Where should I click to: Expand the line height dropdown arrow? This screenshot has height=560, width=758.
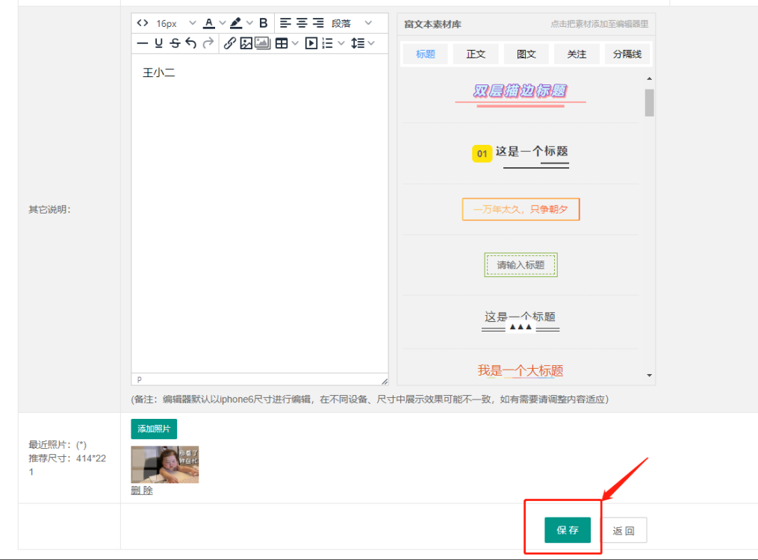pos(371,43)
